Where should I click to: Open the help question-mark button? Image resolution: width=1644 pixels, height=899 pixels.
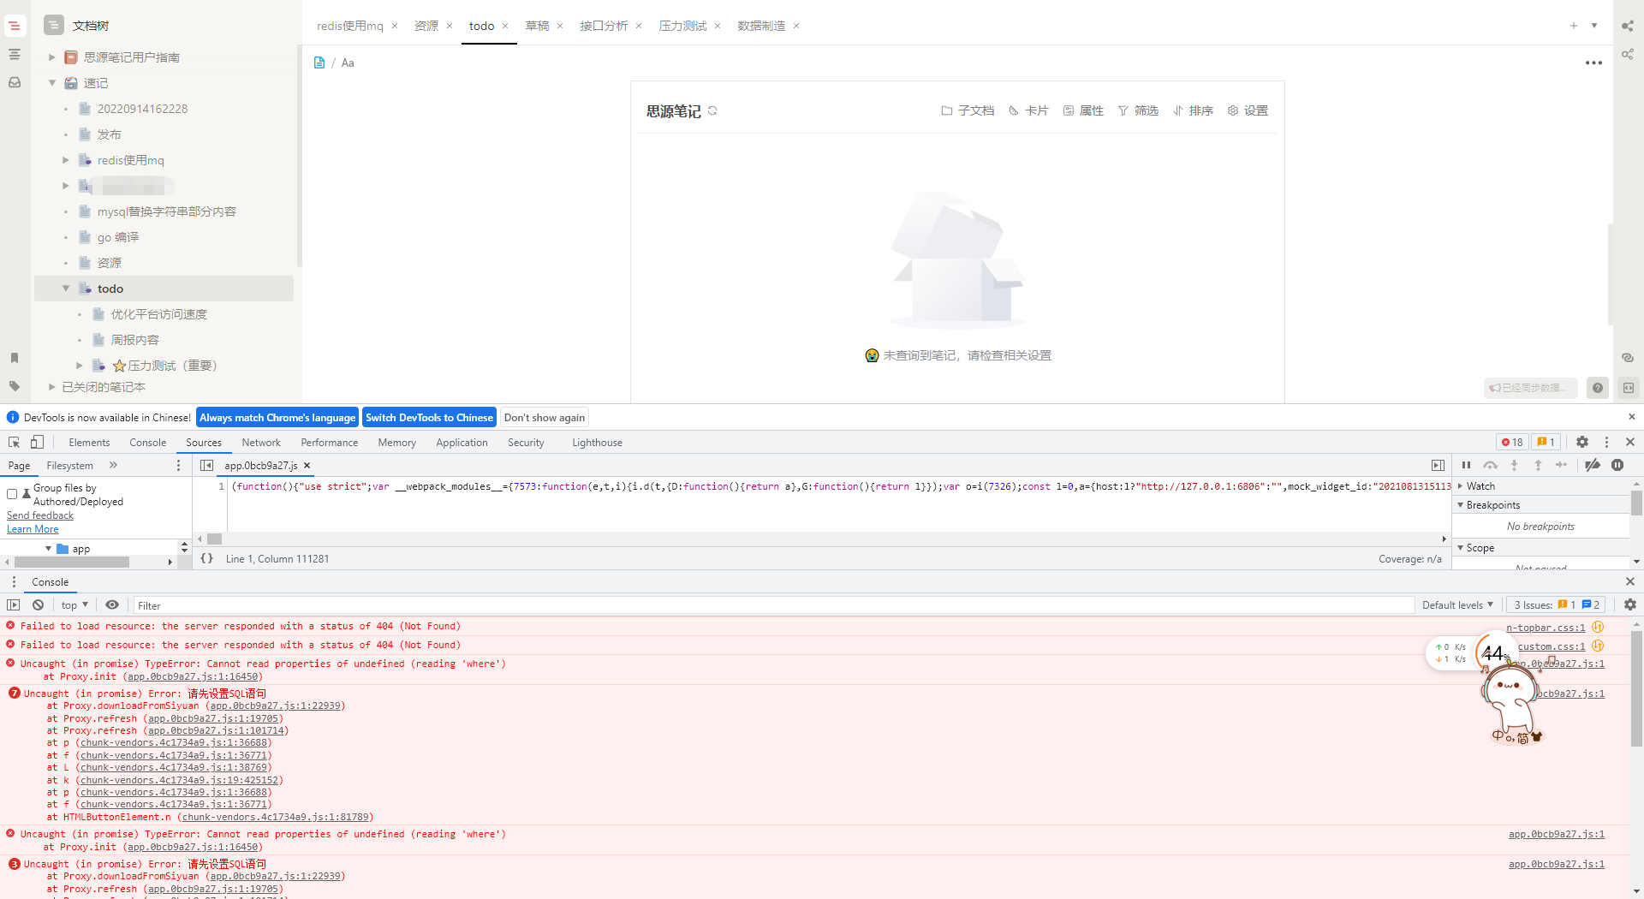pos(1598,388)
